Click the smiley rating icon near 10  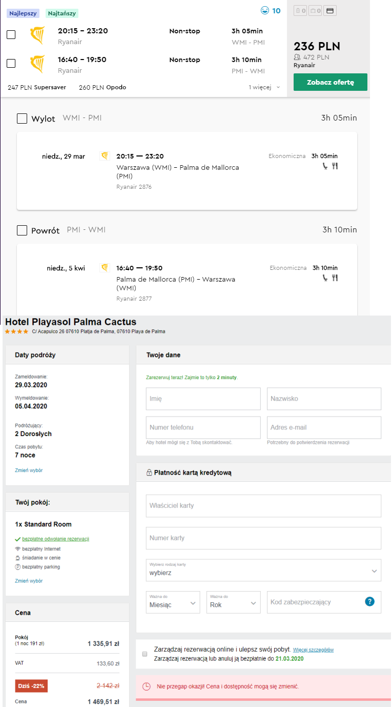click(264, 10)
